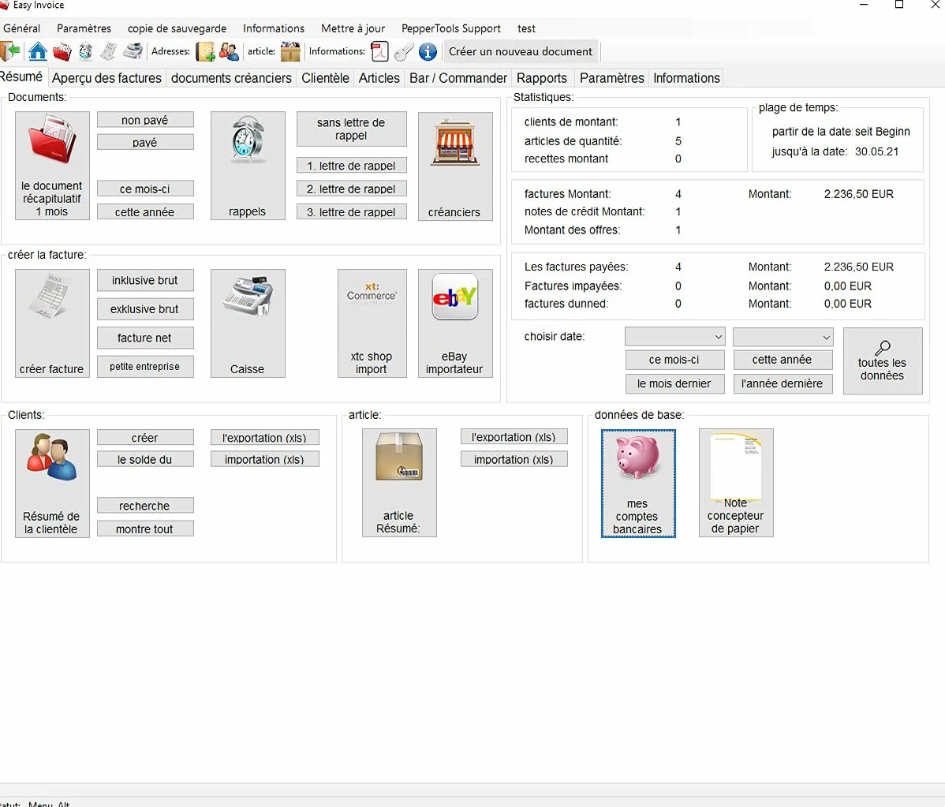The width and height of the screenshot is (945, 807).
Task: Open the rappels alarm clock tile
Action: click(248, 166)
